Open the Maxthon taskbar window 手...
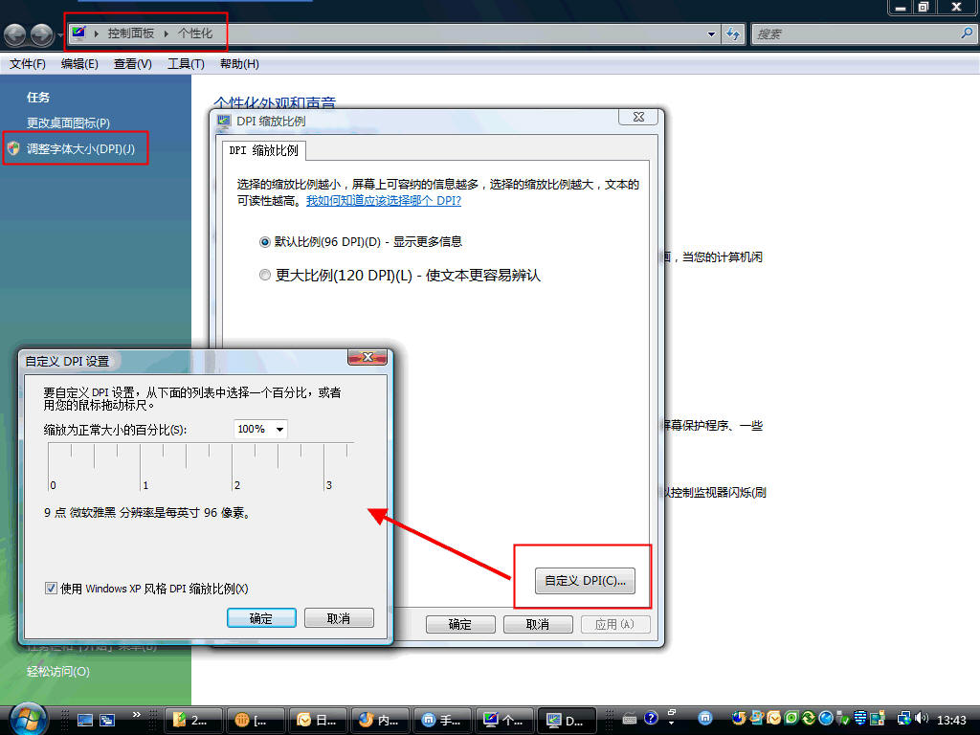Screen dimensions: 980x735 pos(442,720)
